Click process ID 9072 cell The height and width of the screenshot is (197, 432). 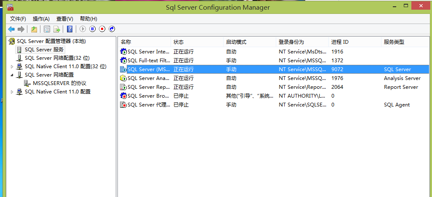337,69
